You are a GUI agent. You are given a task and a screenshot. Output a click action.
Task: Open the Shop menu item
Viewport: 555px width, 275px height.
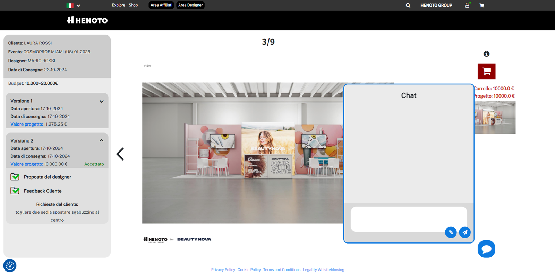(133, 5)
